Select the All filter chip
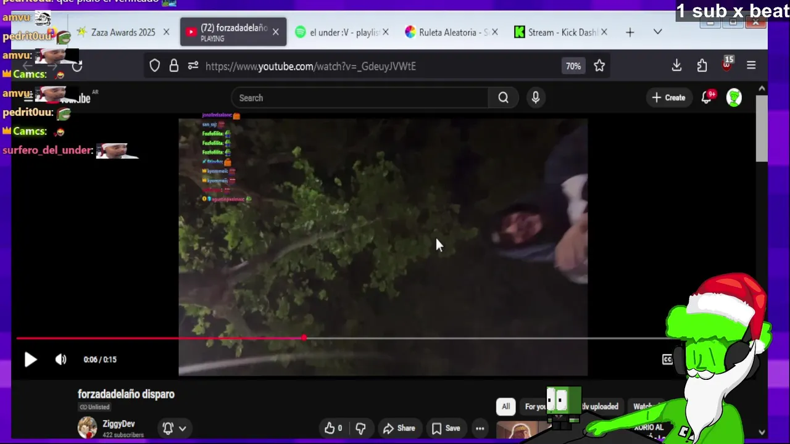This screenshot has width=790, height=444. click(x=505, y=406)
